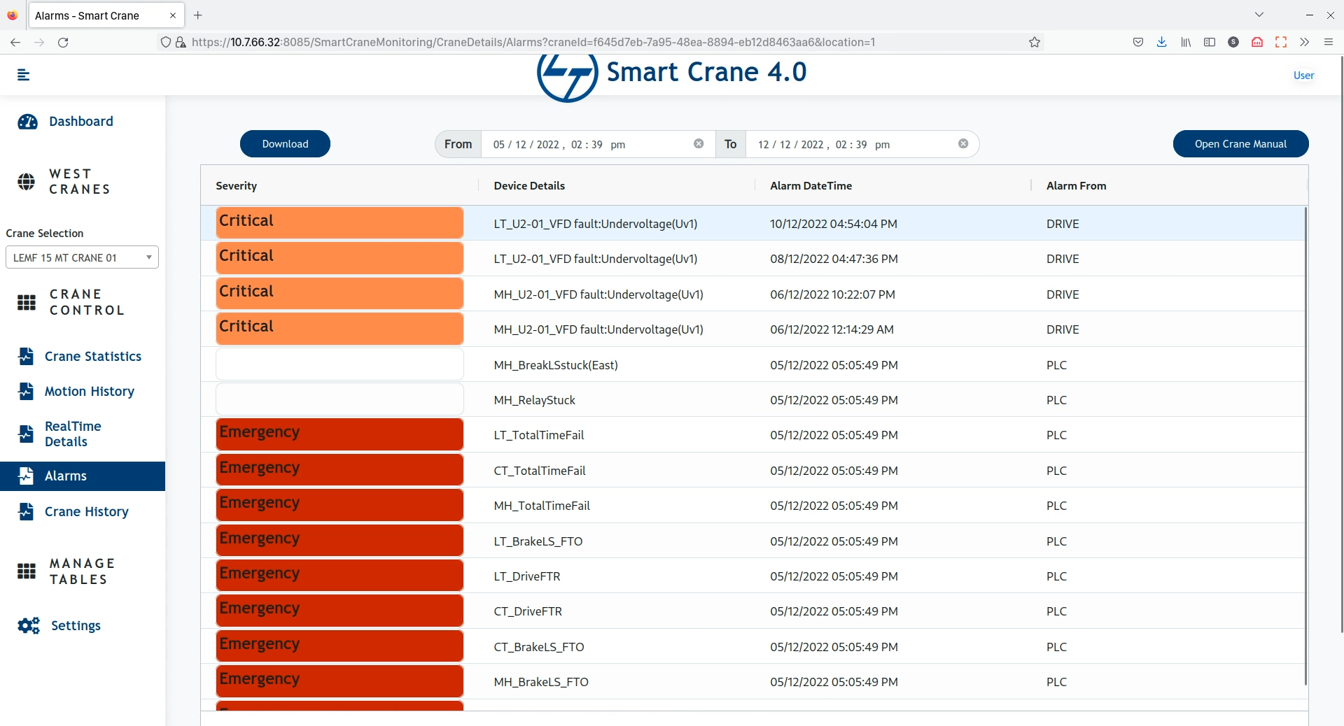Click the MANAGE TABLES heading
The width and height of the screenshot is (1344, 726).
click(x=83, y=571)
